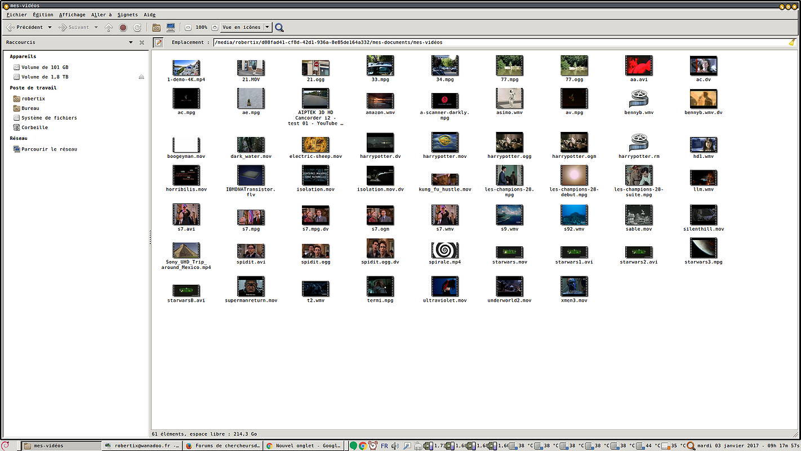This screenshot has height=451, width=801.
Task: Click the search magnifier icon
Action: pos(279,27)
